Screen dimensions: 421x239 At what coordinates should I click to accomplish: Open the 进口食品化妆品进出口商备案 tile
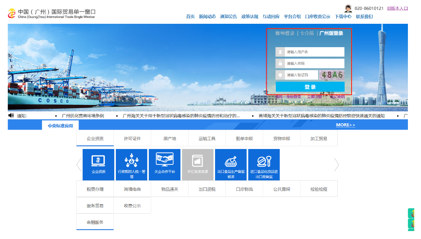click(264, 164)
